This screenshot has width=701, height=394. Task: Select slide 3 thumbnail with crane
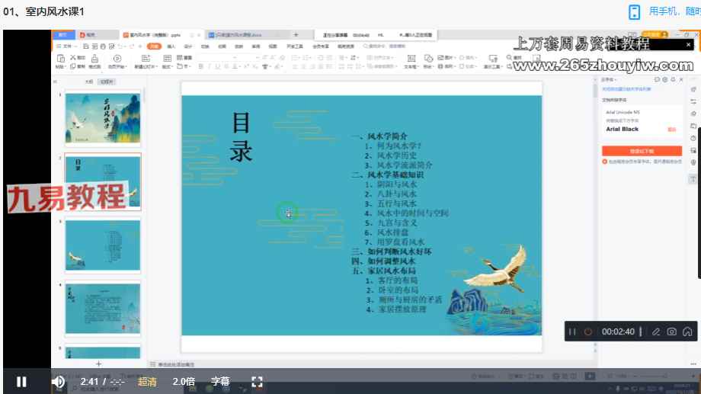click(103, 245)
